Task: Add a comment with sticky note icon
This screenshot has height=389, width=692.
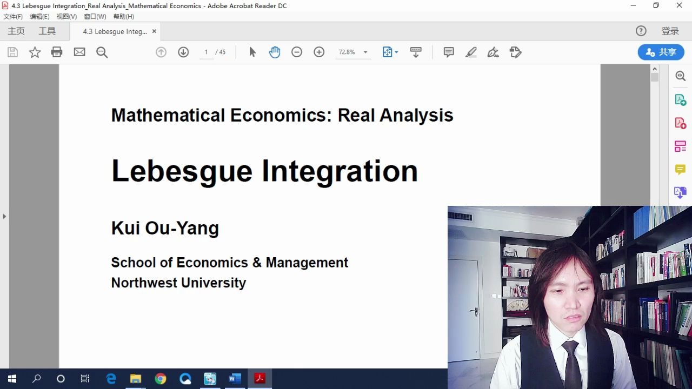Action: [449, 52]
